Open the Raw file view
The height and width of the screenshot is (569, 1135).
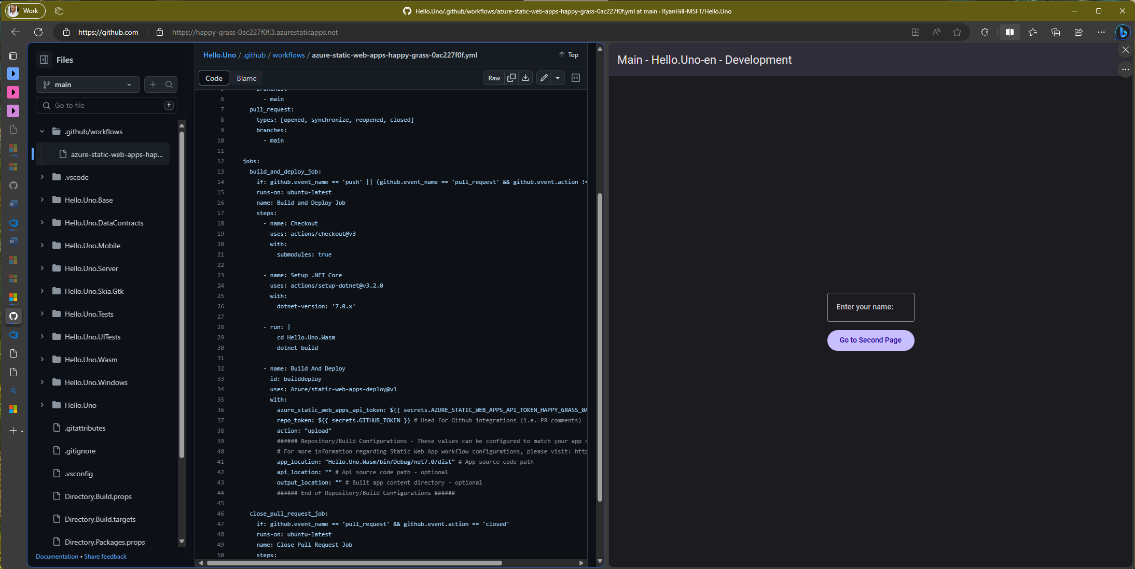point(494,78)
